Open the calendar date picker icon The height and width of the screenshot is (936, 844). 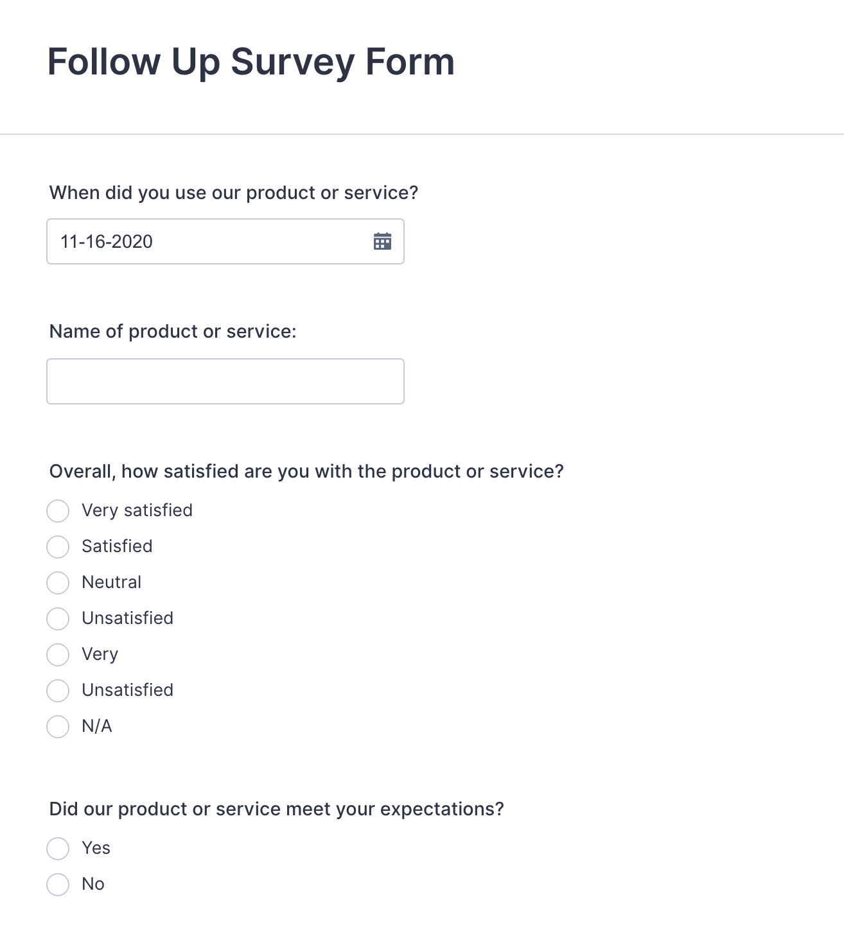pos(382,241)
